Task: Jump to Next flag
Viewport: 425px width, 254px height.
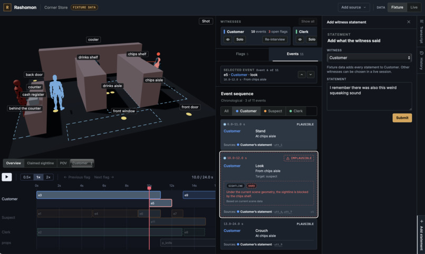Action: click(104, 177)
